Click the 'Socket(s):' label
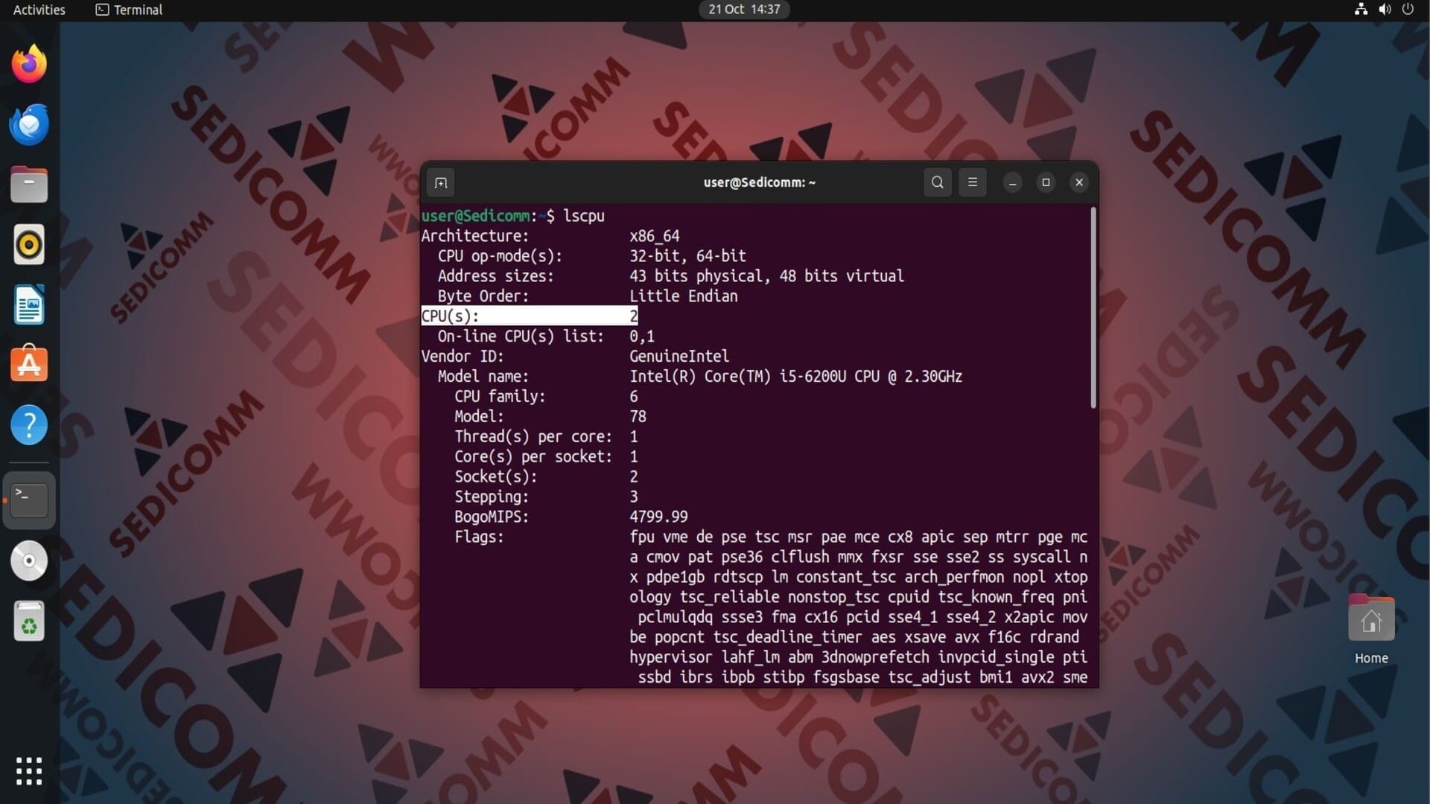1430x804 pixels. pyautogui.click(x=495, y=476)
